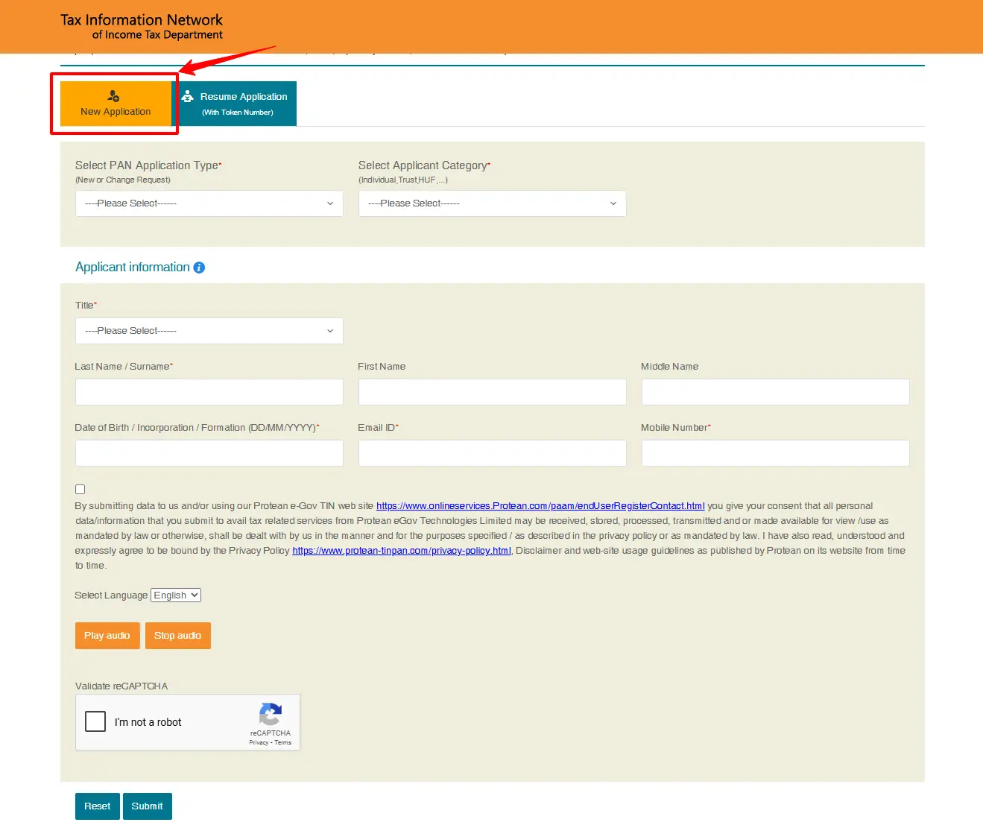
Task: Open the Title dropdown
Action: click(x=209, y=331)
